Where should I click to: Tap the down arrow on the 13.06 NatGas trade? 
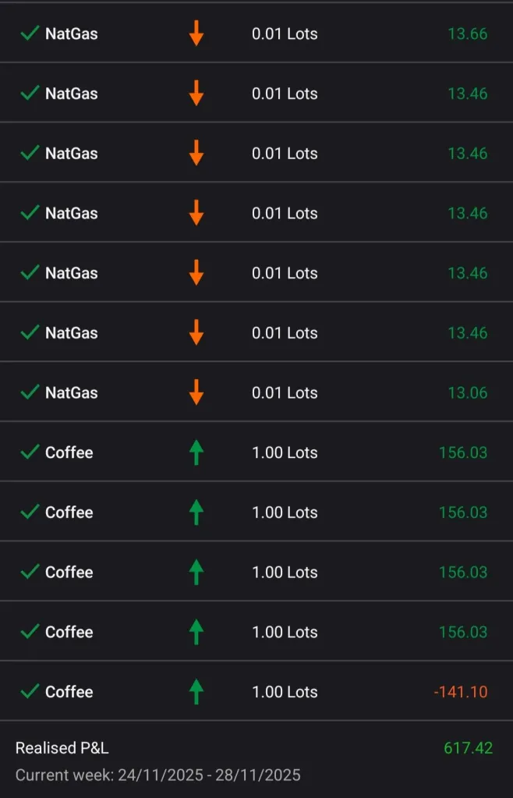pos(196,392)
